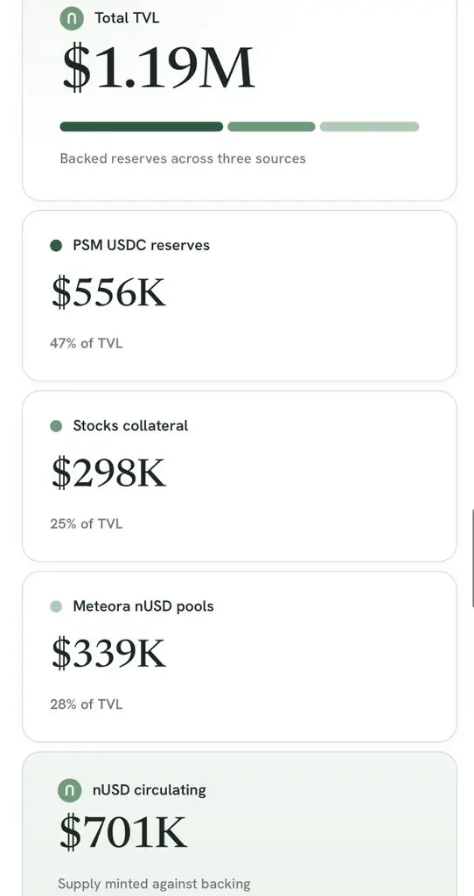Click the $556K reserves amount

[108, 292]
